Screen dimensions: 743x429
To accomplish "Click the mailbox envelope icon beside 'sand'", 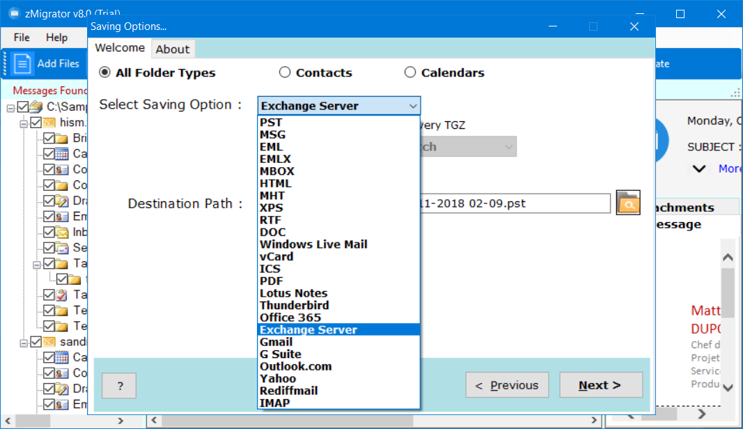I will tap(49, 342).
